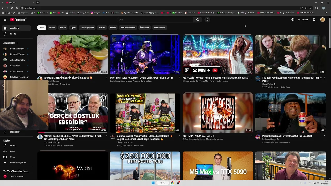The image size is (331, 186).
Task: Open Ayhan Sicimoğlu channel subscription
Action: point(16,60)
